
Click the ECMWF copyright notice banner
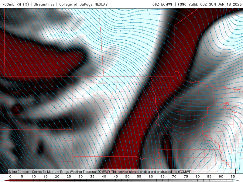click(122, 172)
